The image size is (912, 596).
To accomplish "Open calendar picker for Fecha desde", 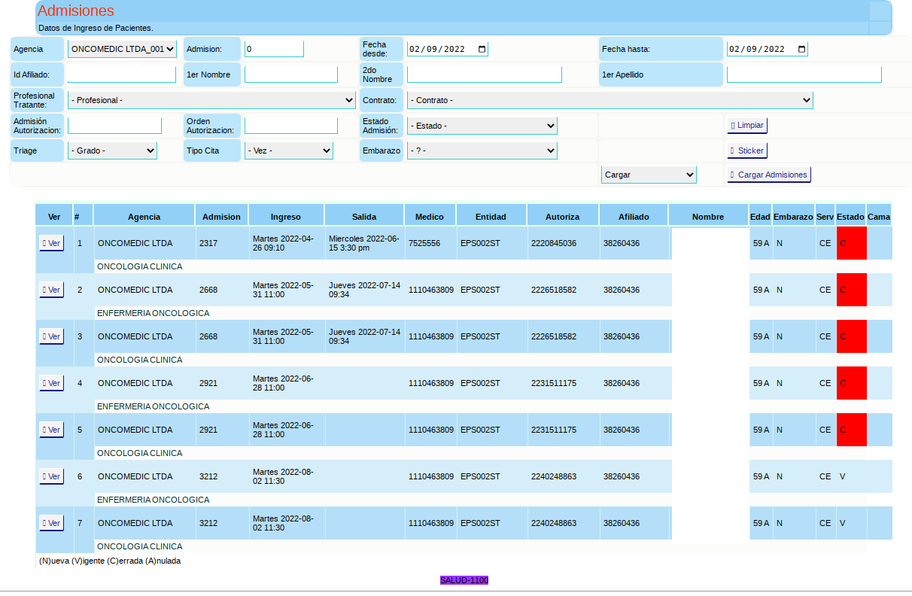I will click(x=482, y=49).
